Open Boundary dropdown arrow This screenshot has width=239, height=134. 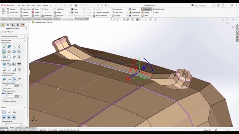coord(69,16)
